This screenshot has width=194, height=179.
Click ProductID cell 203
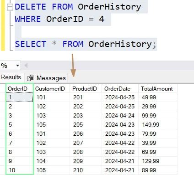coord(86,116)
